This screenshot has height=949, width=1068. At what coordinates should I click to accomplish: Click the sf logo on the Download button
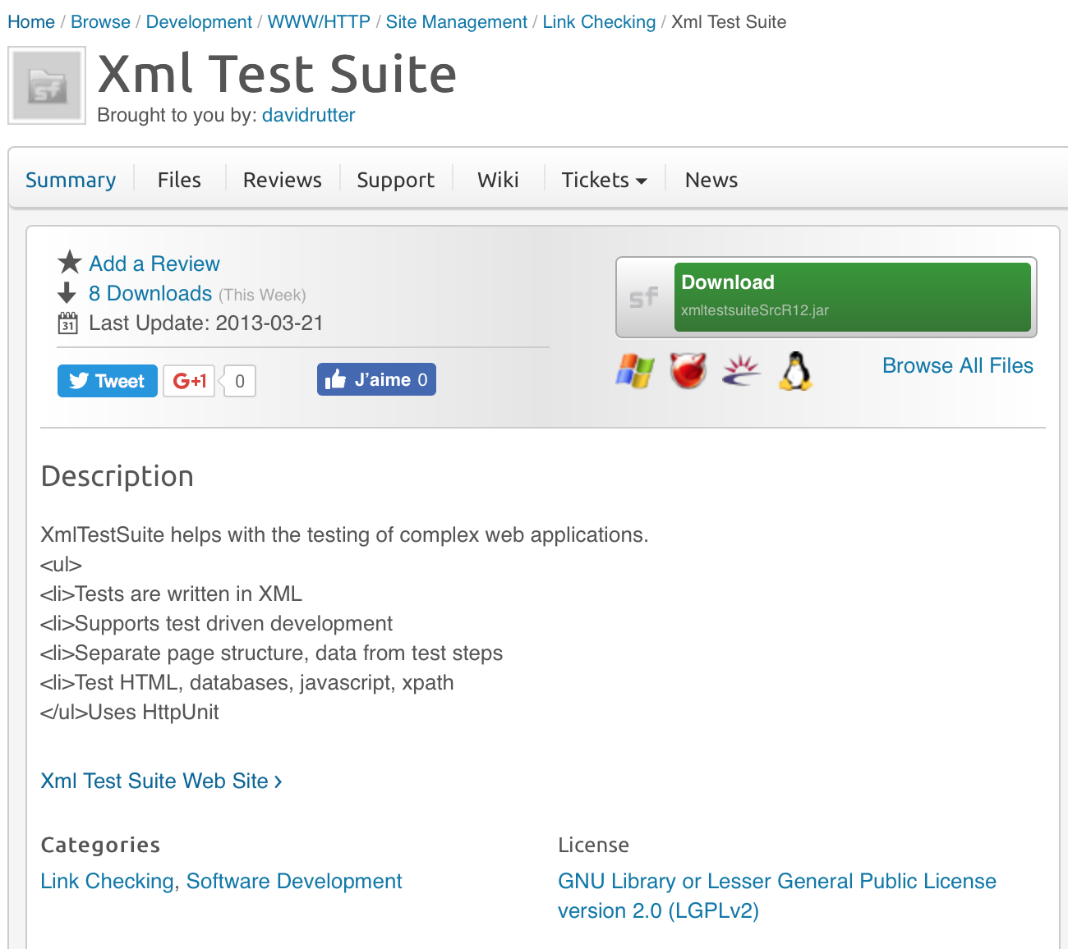[645, 296]
